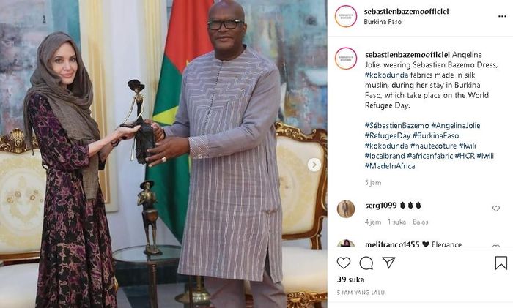Like the post with the heart icon
This screenshot has width=513, height=308.
(x=344, y=263)
